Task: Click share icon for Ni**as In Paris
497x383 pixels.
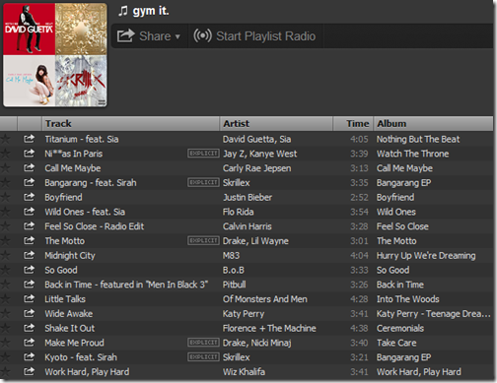Action: (29, 154)
